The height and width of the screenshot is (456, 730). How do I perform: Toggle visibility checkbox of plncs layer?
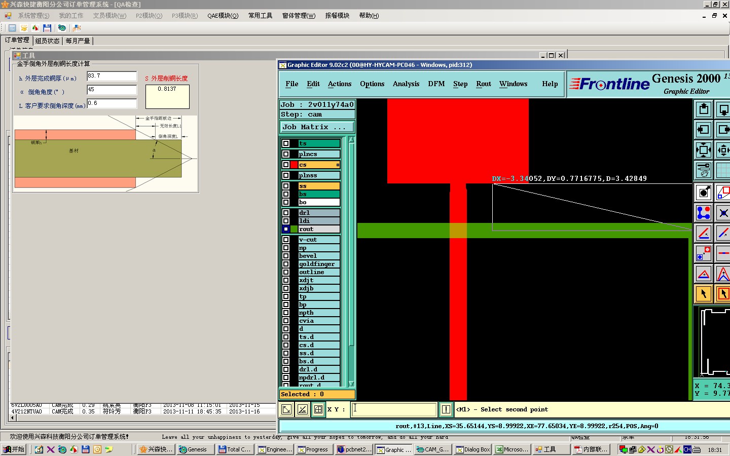(x=286, y=154)
